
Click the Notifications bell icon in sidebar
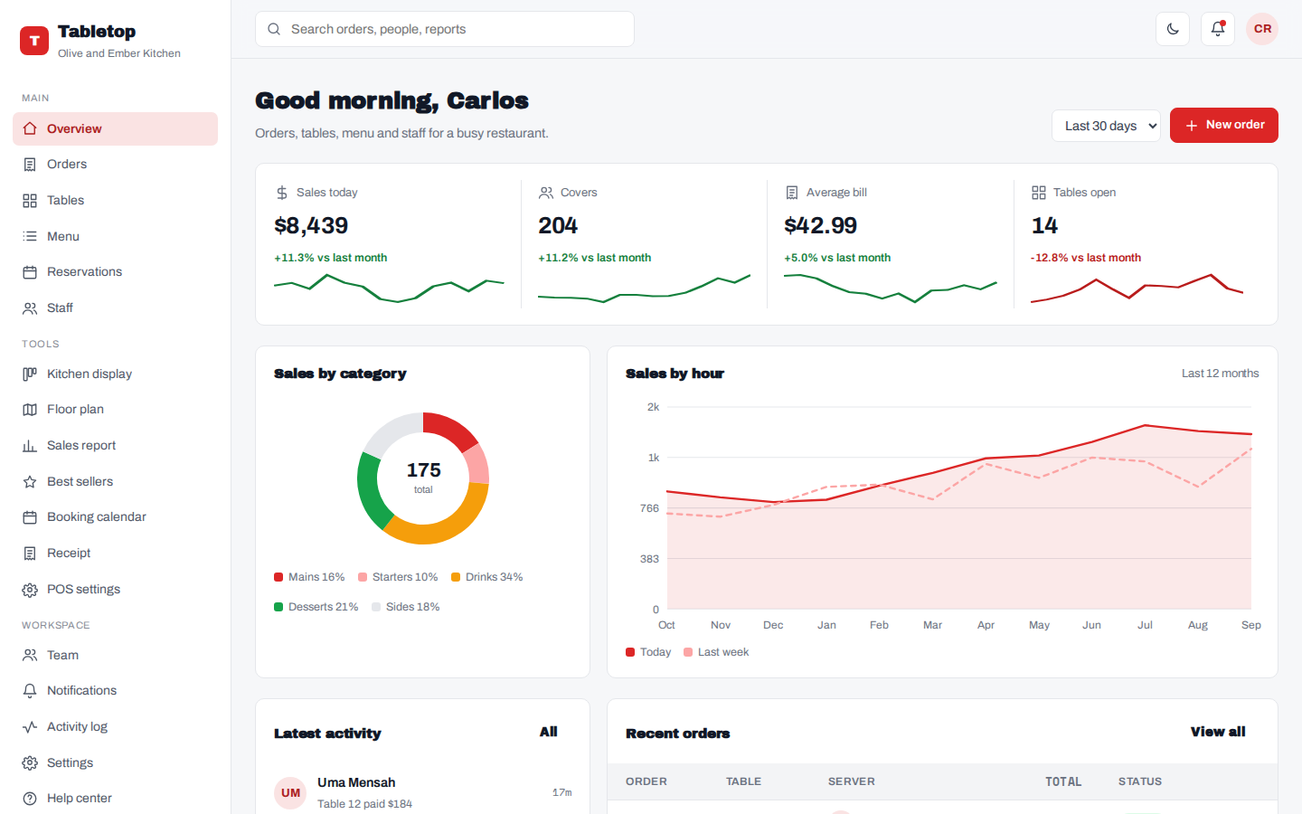point(30,691)
